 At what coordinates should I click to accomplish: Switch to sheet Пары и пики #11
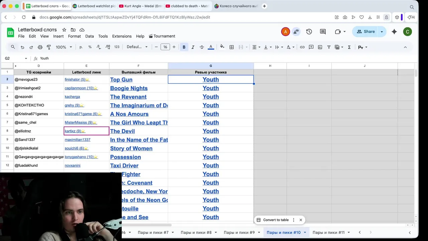(328, 232)
